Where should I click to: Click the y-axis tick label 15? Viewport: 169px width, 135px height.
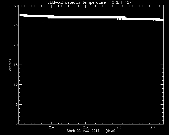[x=16, y=65]
